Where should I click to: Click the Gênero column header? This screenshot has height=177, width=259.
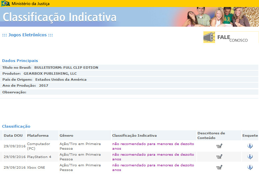[x=66, y=135]
